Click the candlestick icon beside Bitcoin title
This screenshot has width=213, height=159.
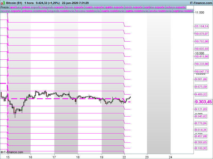click(3, 3)
